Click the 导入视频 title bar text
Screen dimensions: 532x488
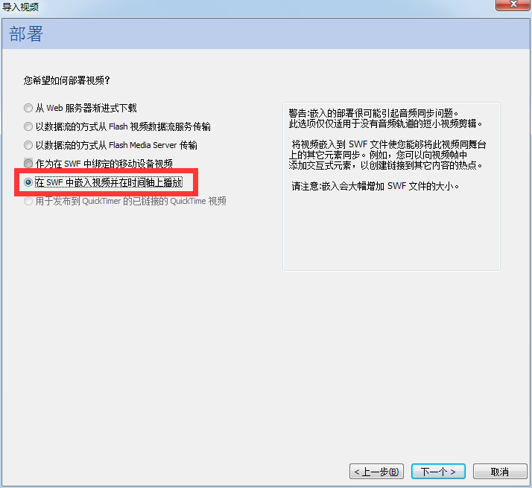[x=20, y=7]
